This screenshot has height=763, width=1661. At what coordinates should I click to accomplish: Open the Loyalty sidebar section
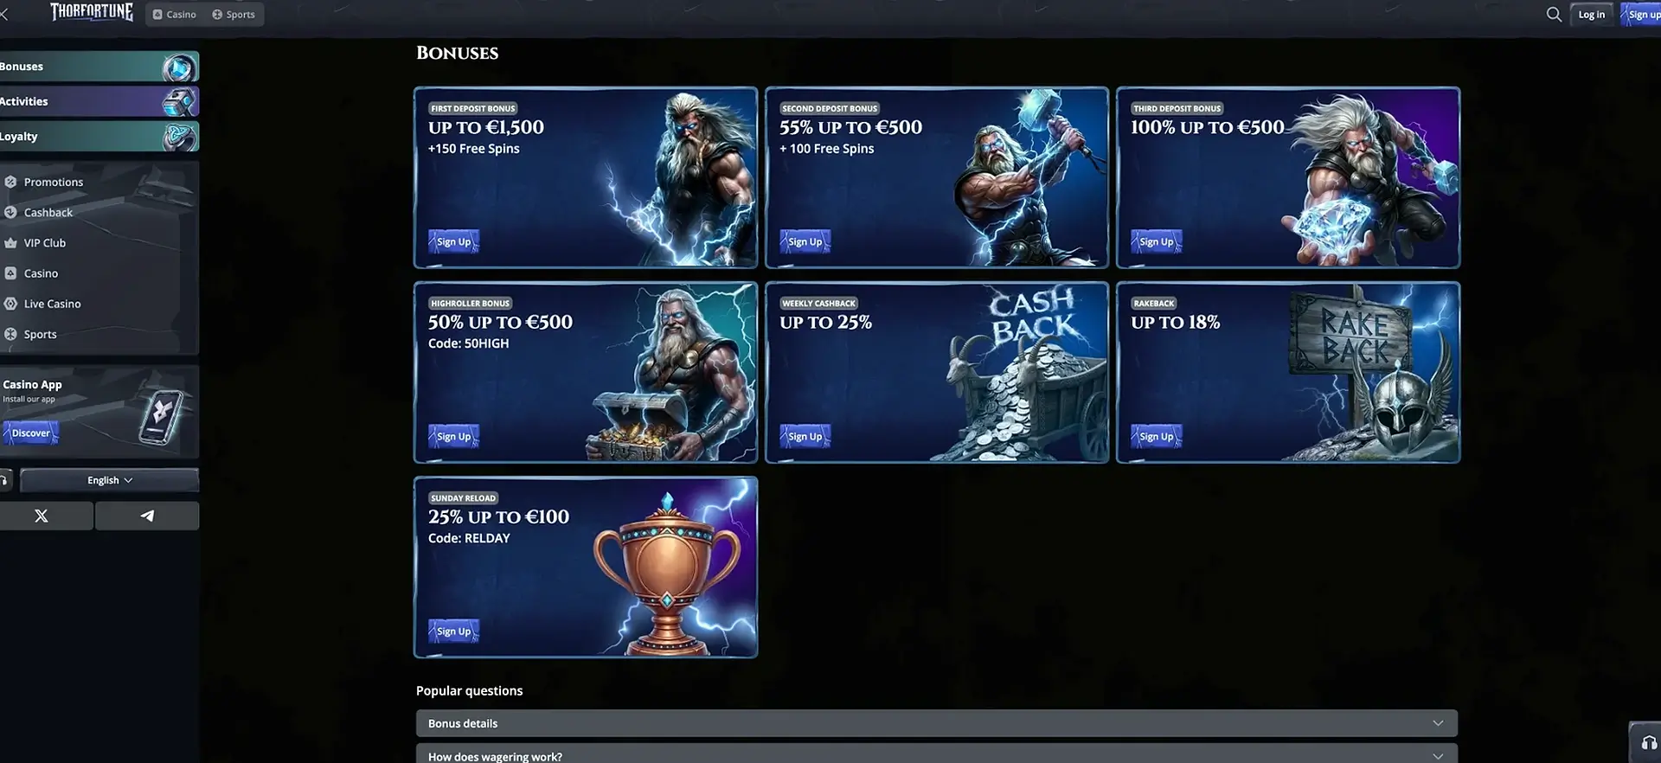pyautogui.click(x=99, y=137)
